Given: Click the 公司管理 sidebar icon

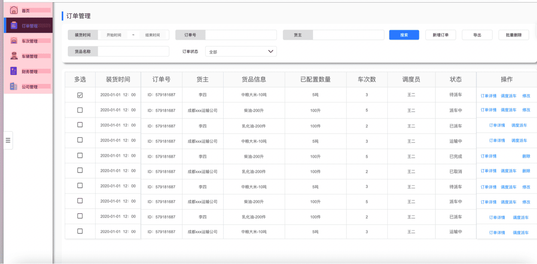Looking at the screenshot, I should coord(14,87).
